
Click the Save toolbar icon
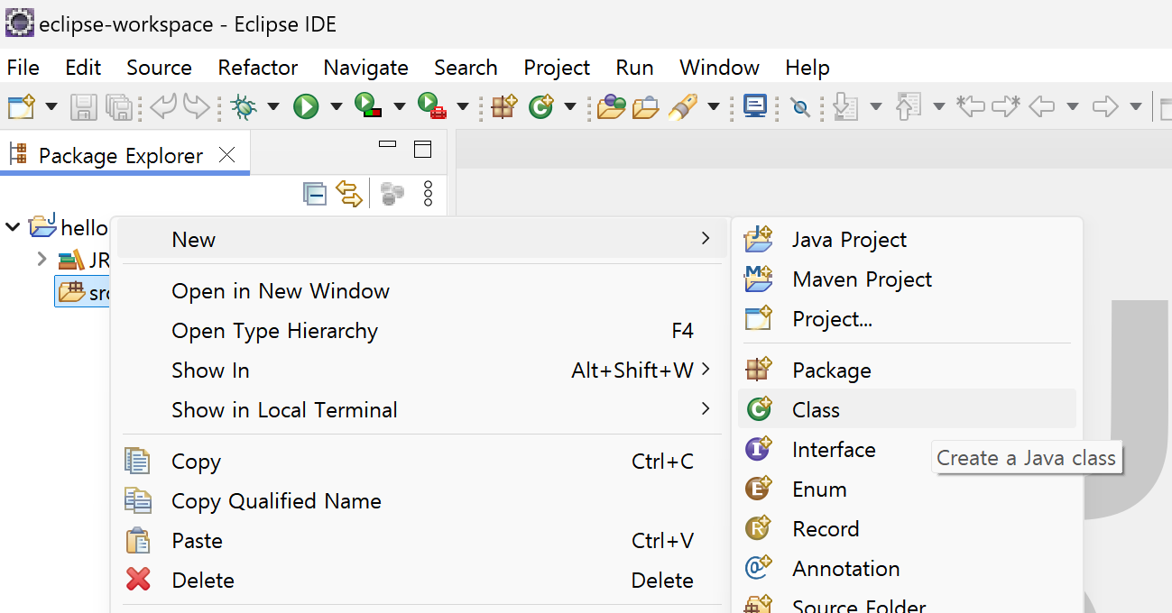[84, 107]
